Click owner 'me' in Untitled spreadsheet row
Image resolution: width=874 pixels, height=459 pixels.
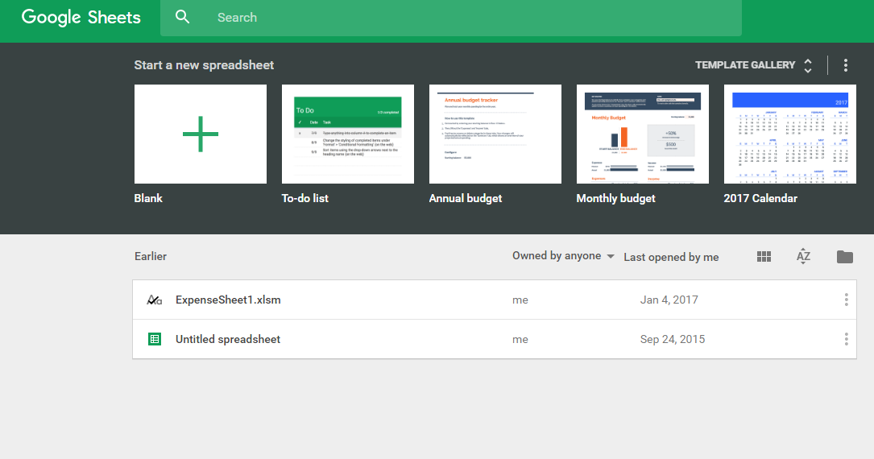pos(520,340)
